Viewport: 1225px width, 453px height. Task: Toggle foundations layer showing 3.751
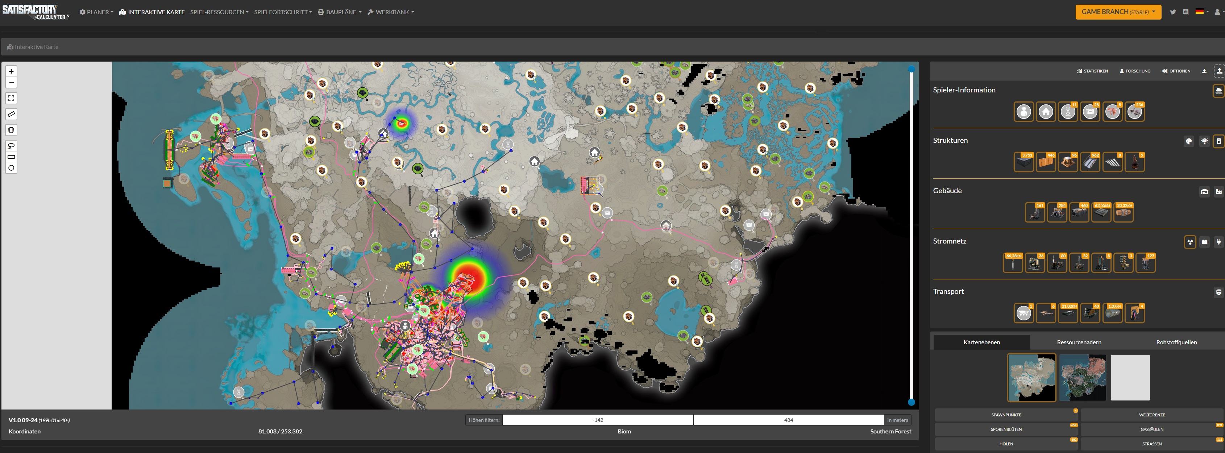pos(1023,162)
